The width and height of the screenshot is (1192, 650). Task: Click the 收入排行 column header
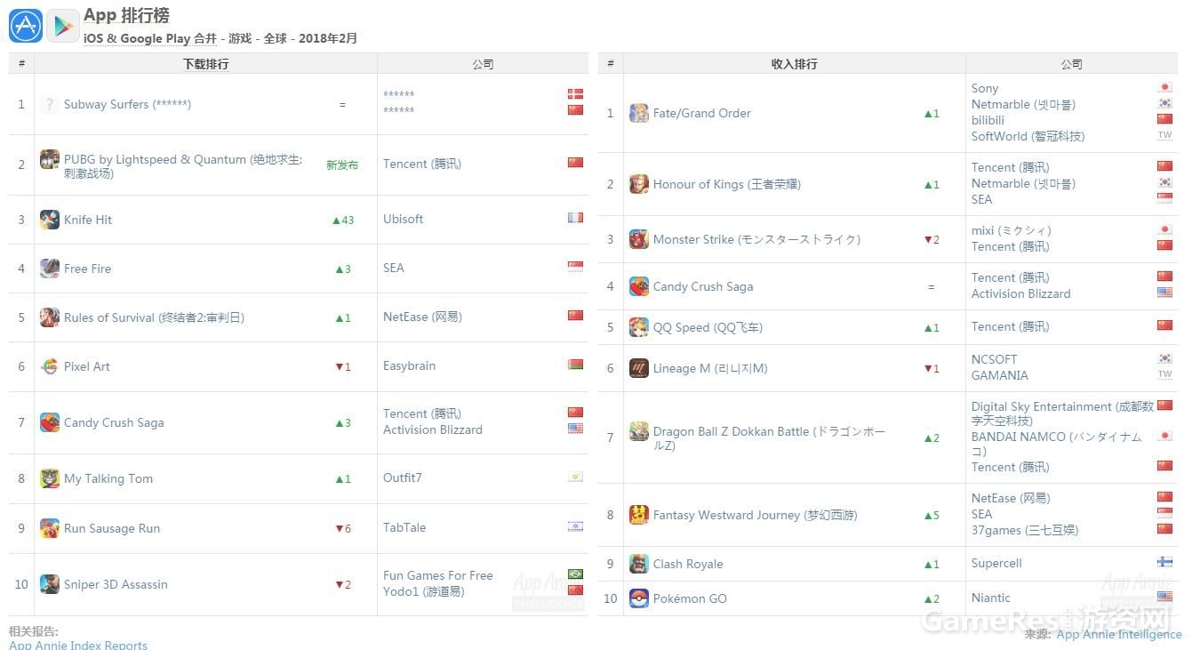pos(795,64)
